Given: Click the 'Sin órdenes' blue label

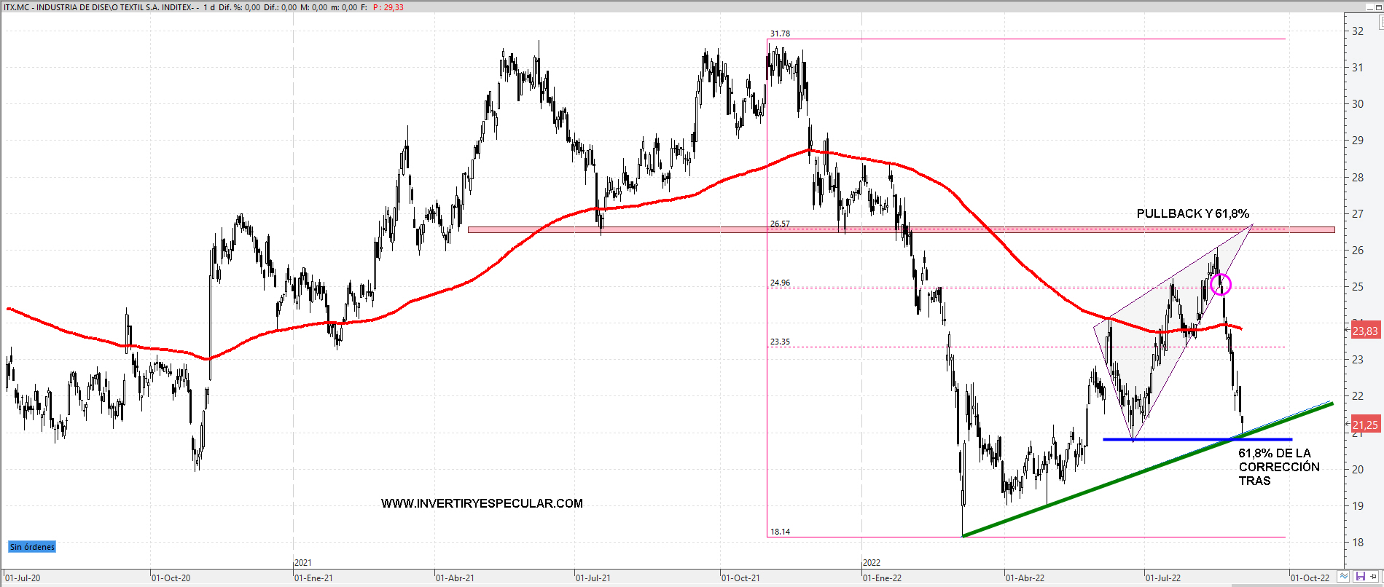Looking at the screenshot, I should (x=32, y=547).
